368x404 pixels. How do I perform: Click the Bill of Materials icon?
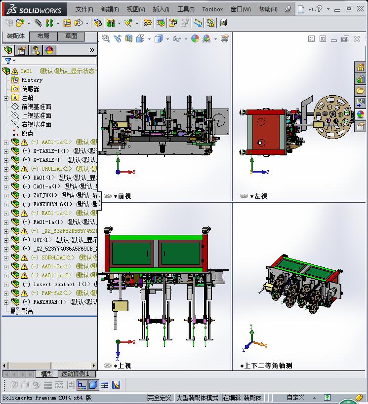pos(160,23)
